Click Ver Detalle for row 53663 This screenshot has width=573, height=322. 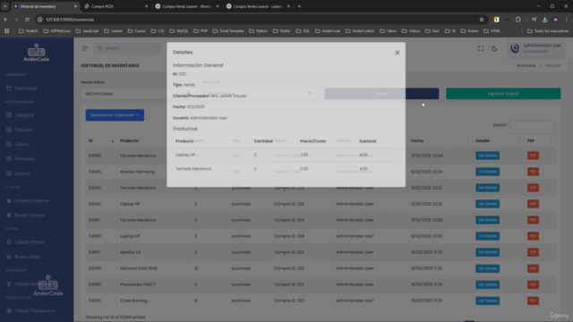pyautogui.click(x=487, y=188)
